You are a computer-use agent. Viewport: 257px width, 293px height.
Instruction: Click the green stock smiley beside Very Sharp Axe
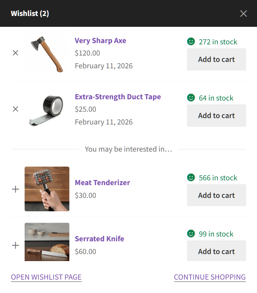coord(191,41)
